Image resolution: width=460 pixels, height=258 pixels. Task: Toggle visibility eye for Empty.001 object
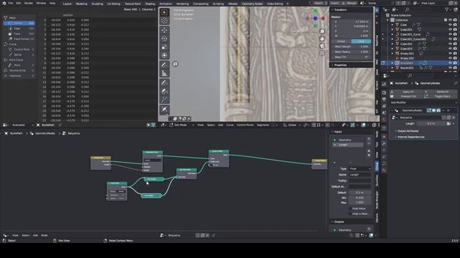click(450, 54)
